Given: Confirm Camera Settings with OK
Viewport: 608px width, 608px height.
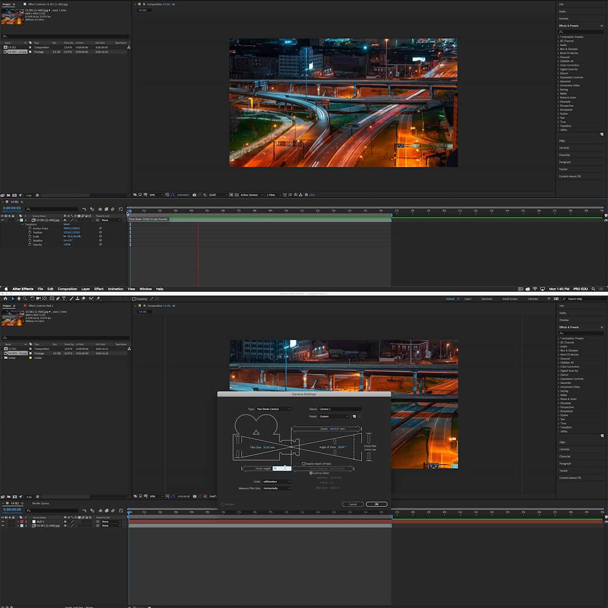Looking at the screenshot, I should [x=377, y=504].
